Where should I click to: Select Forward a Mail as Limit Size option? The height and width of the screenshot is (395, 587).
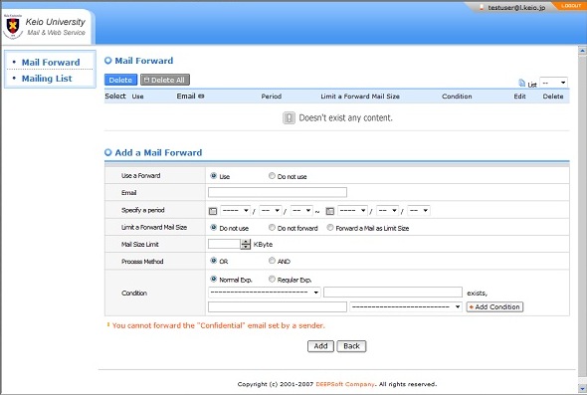pos(330,227)
